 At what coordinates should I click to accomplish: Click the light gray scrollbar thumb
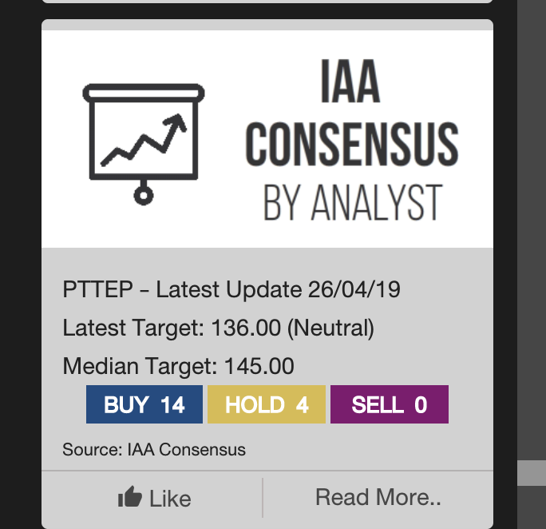(532, 472)
